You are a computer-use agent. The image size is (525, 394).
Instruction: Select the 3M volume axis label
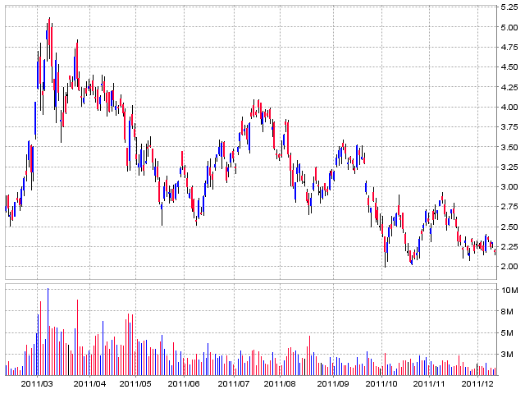pos(509,355)
